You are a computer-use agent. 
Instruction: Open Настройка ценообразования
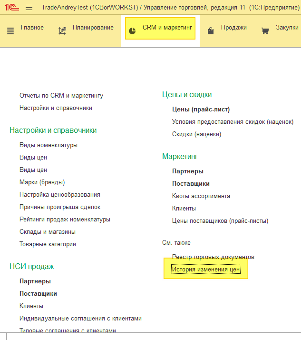(x=60, y=195)
